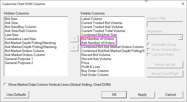
Task: Enable the Automatic Sizing checkbox
Action: pos(149,44)
